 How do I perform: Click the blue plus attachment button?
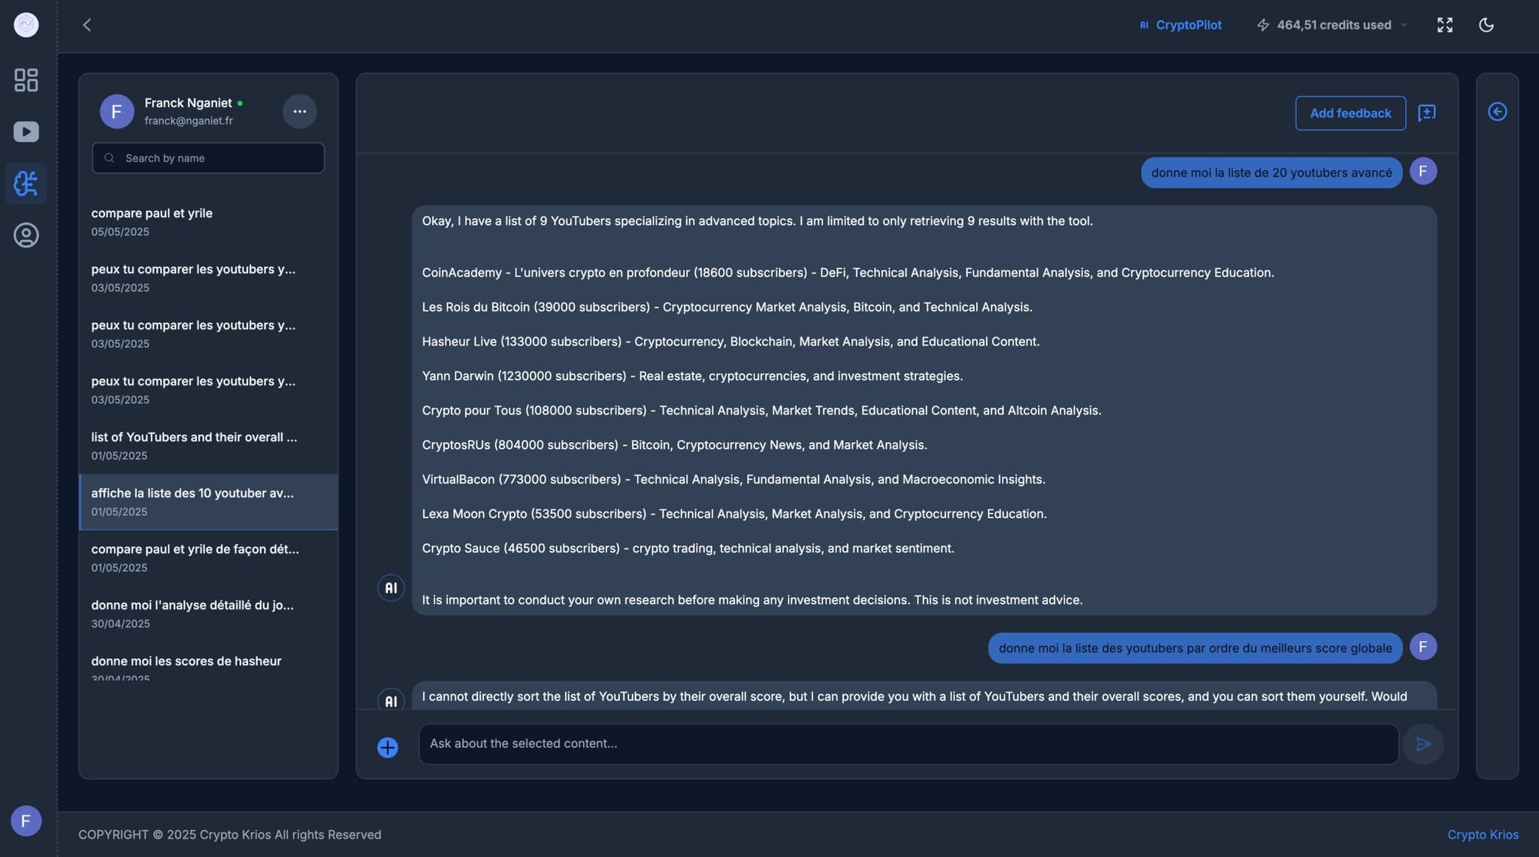[x=388, y=747]
